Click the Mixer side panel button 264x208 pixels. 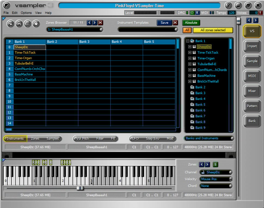coord(252,91)
